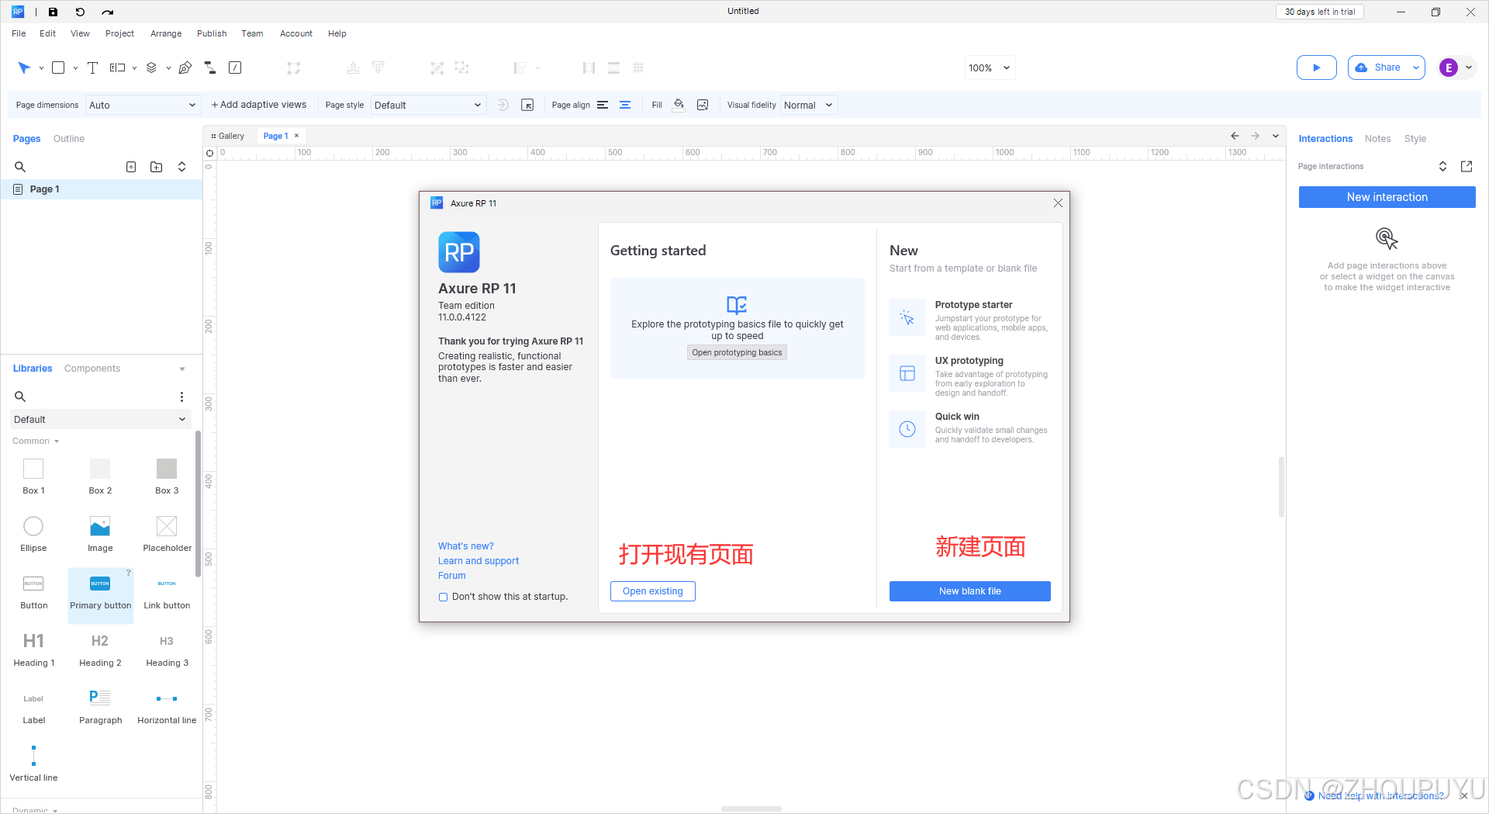Select the Pen drawing tool
This screenshot has height=814, width=1489.
(x=185, y=68)
